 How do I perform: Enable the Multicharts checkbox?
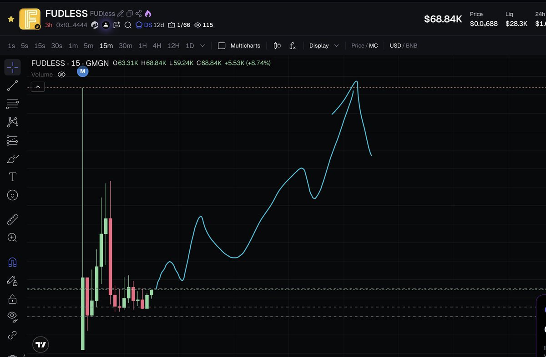222,45
